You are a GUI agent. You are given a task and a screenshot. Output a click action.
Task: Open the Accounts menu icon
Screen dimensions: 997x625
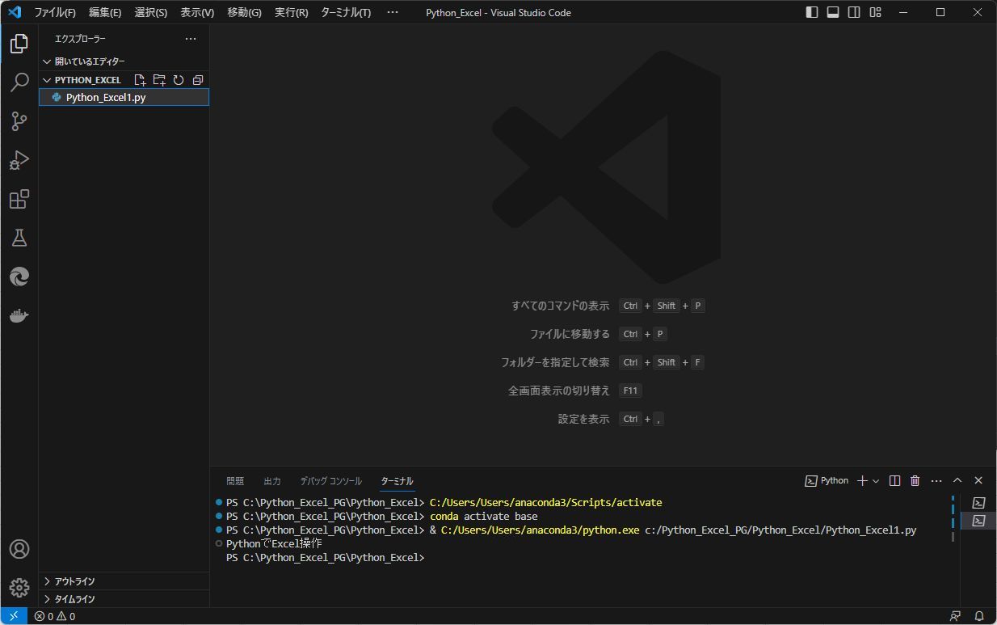pos(19,549)
